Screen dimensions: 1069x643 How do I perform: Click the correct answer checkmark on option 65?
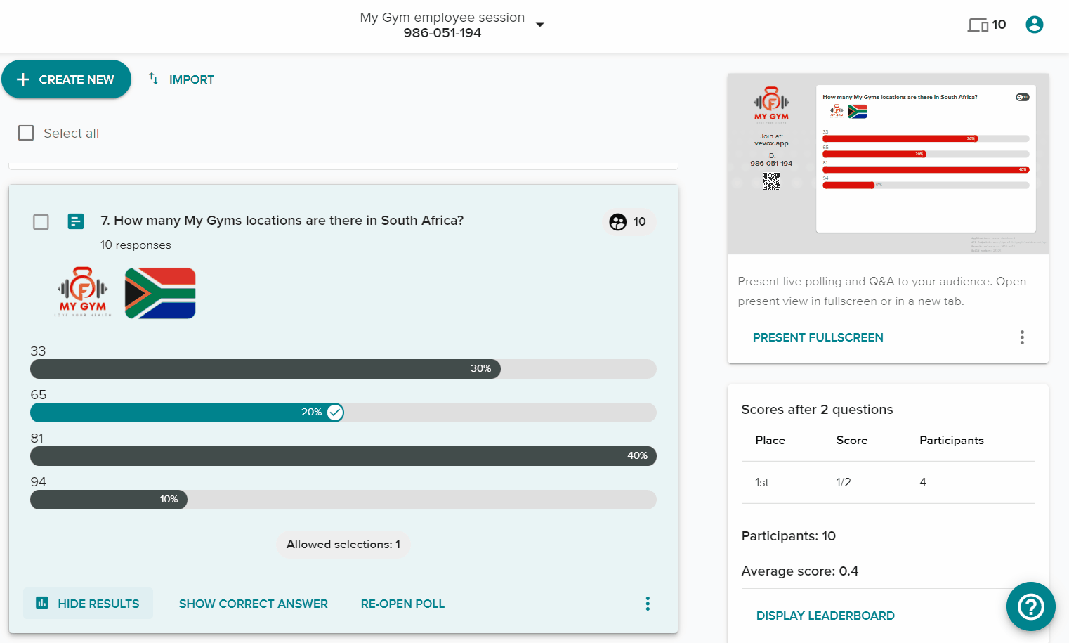pos(334,413)
